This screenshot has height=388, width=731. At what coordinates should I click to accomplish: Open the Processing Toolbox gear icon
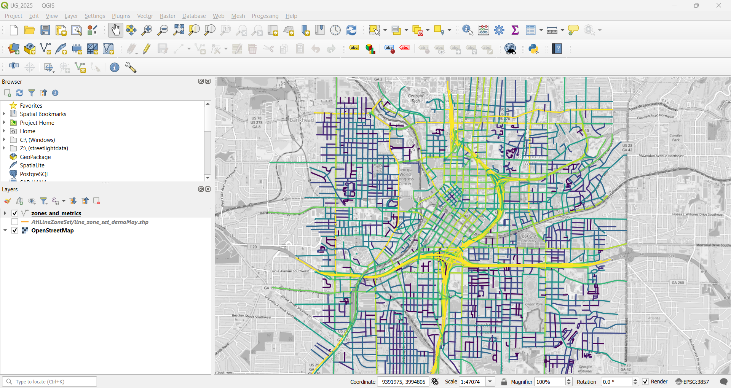[499, 30]
